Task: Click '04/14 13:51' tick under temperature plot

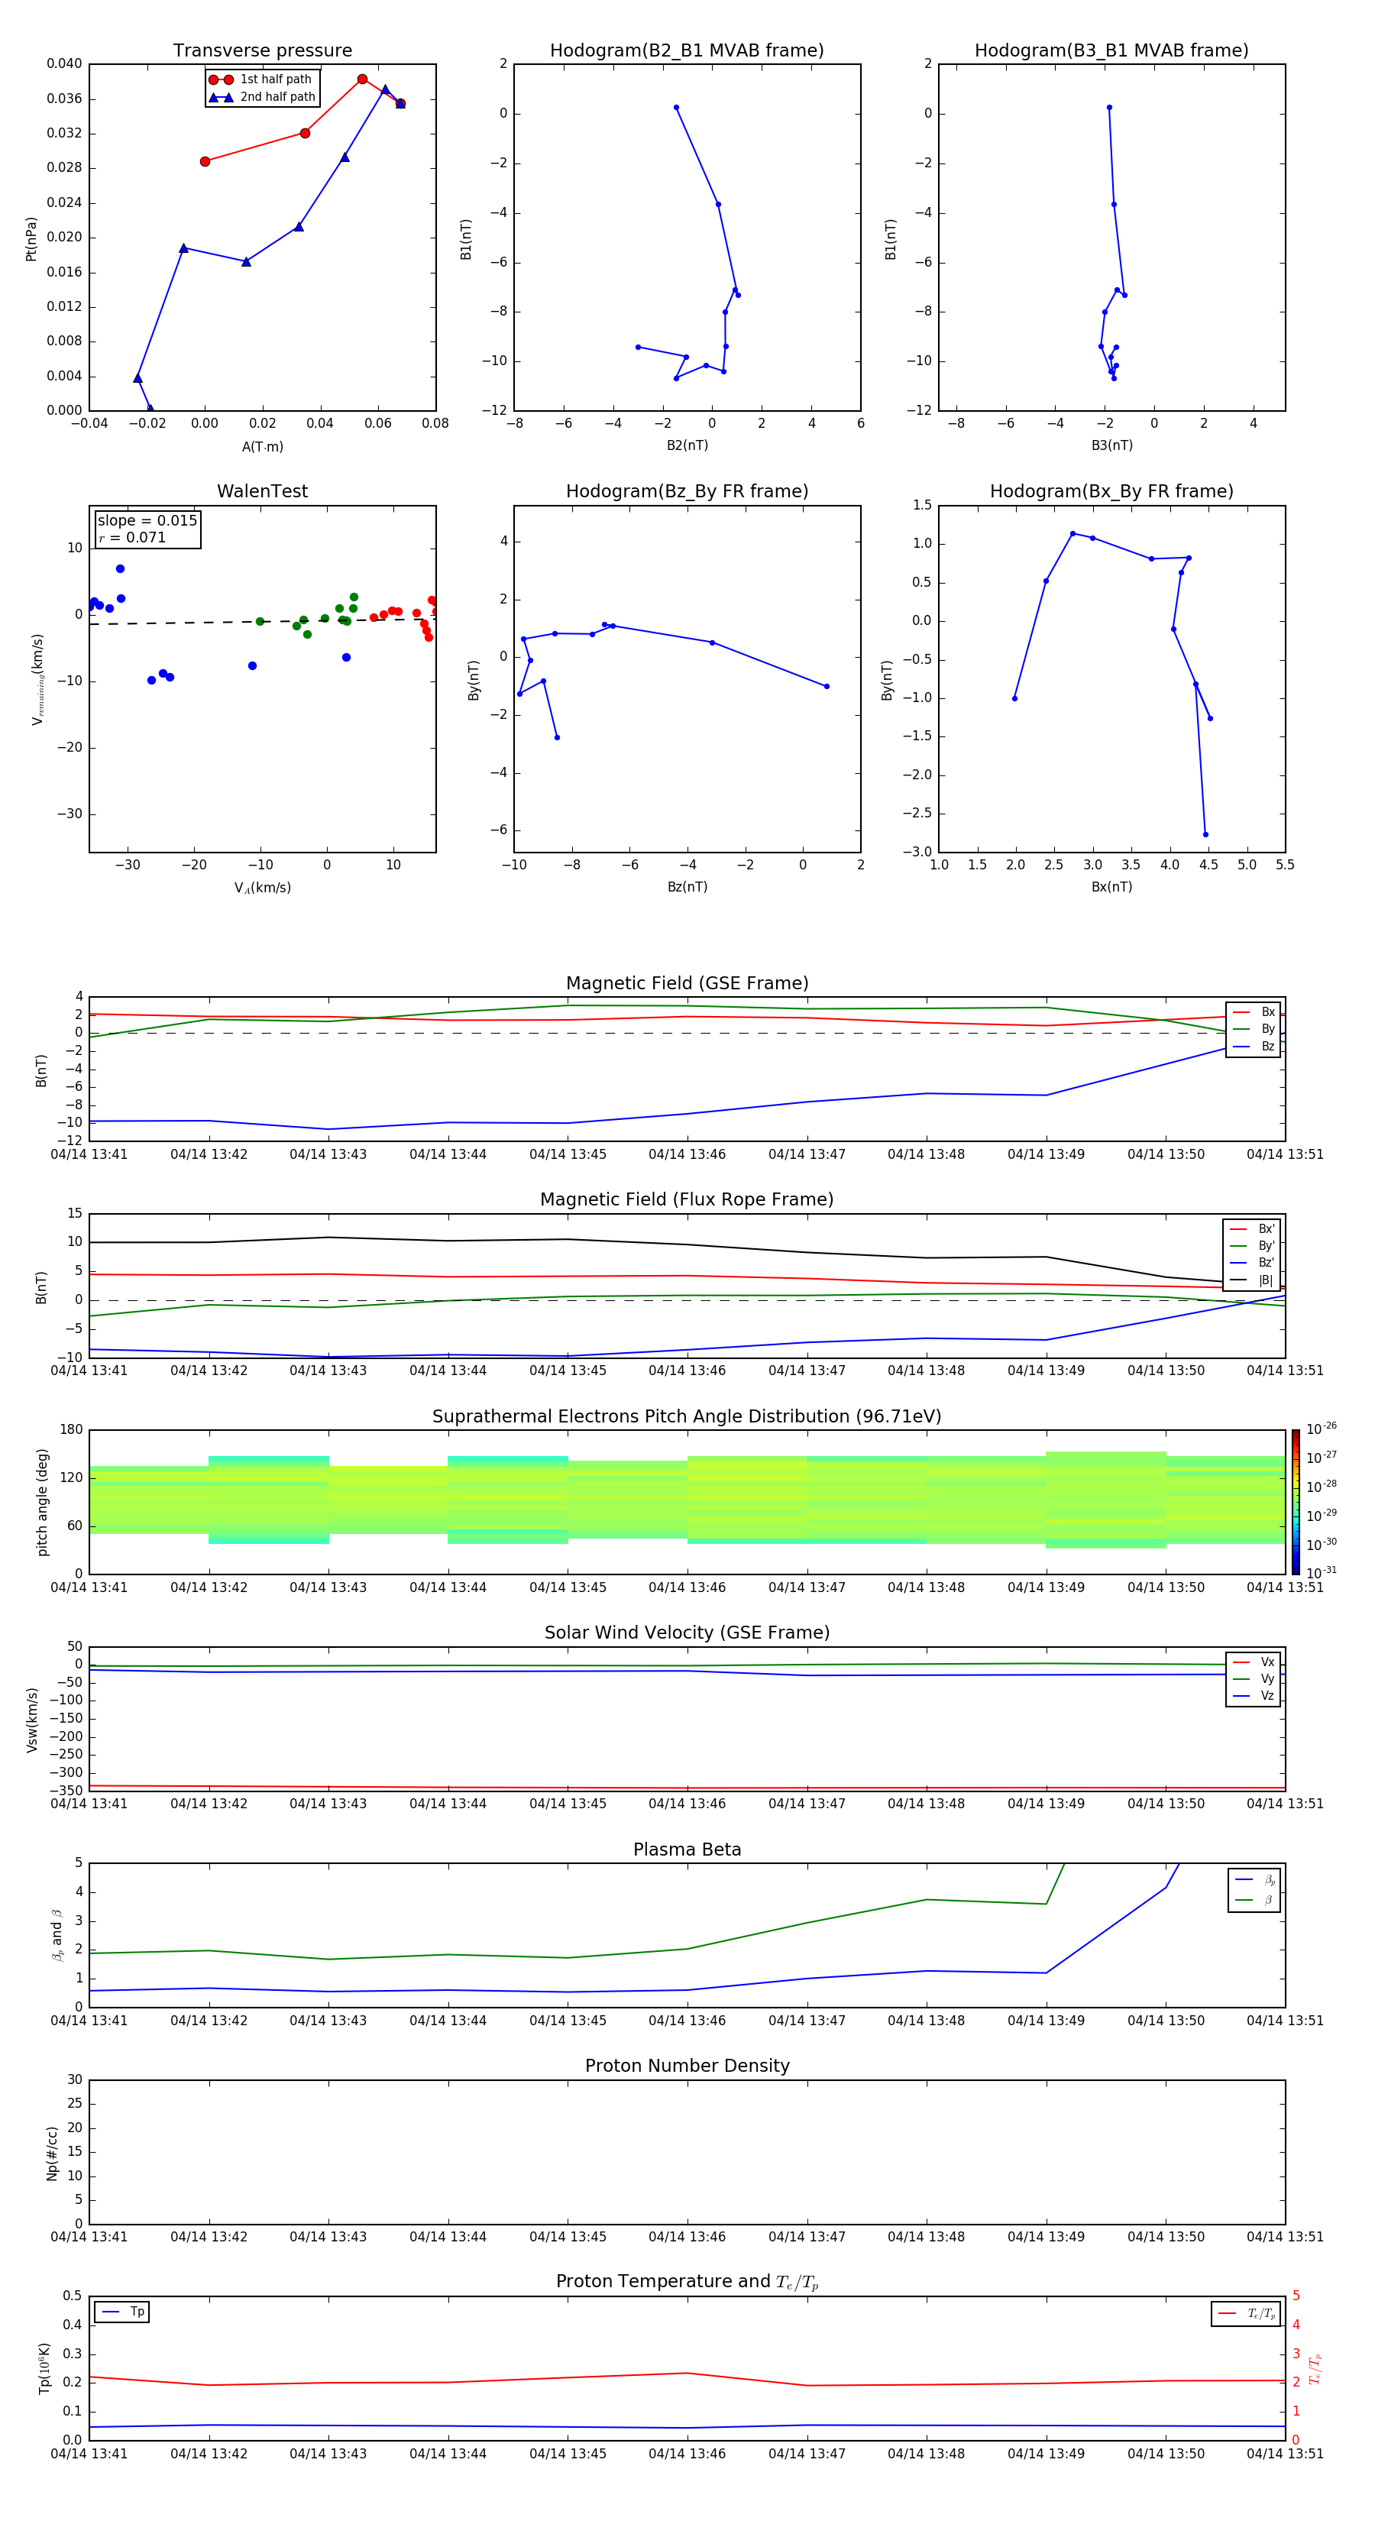Action: (x=1284, y=2454)
